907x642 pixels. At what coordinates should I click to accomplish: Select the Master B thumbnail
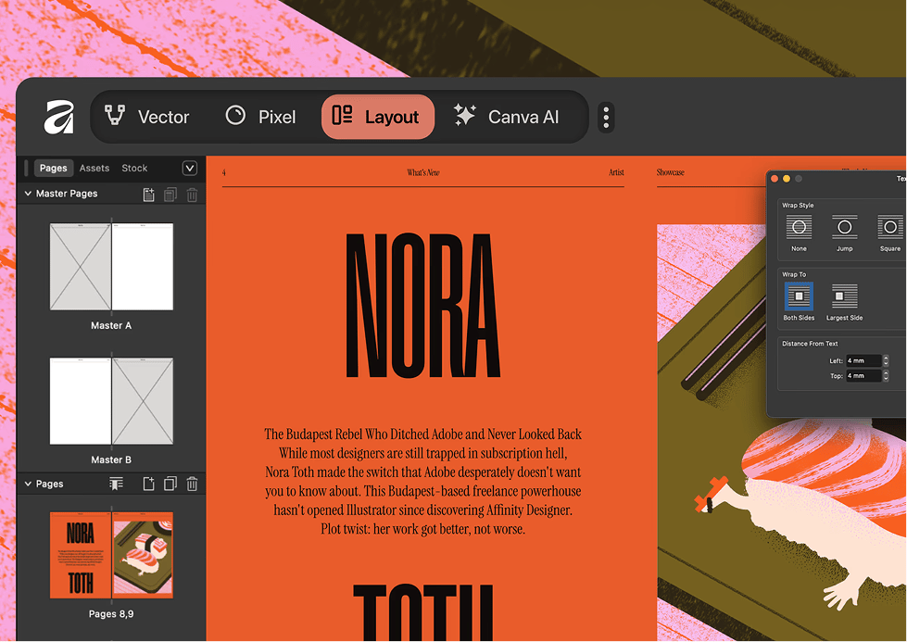(x=111, y=401)
